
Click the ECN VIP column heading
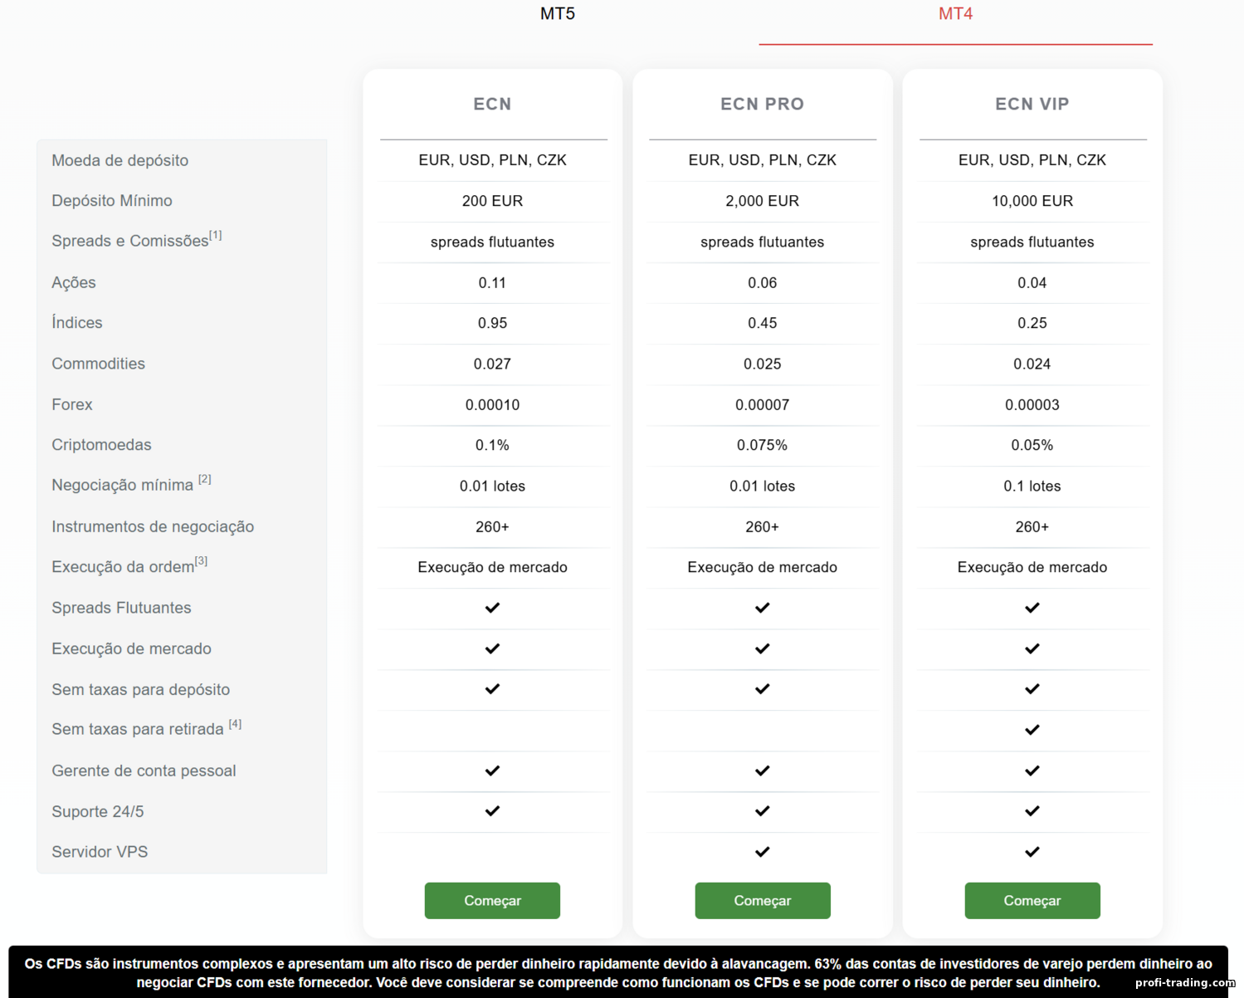click(x=1032, y=104)
